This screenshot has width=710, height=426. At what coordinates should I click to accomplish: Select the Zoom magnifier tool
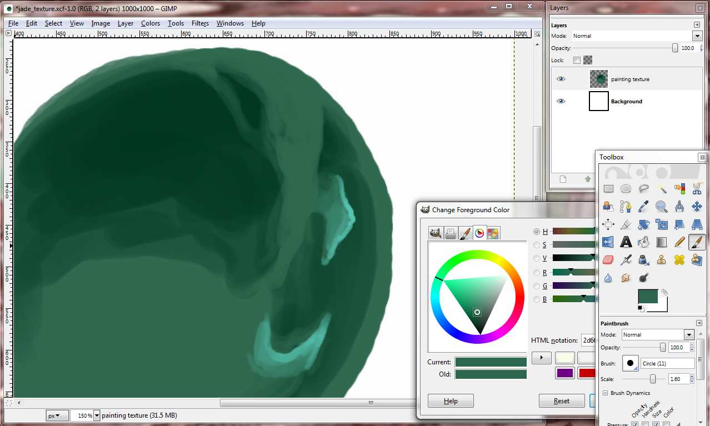[x=661, y=207]
